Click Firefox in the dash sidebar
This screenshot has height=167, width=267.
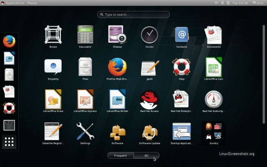click(9, 41)
